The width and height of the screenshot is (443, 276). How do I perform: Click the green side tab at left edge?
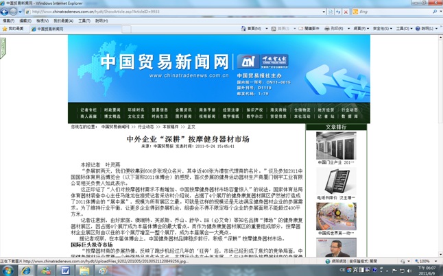tap(3, 48)
